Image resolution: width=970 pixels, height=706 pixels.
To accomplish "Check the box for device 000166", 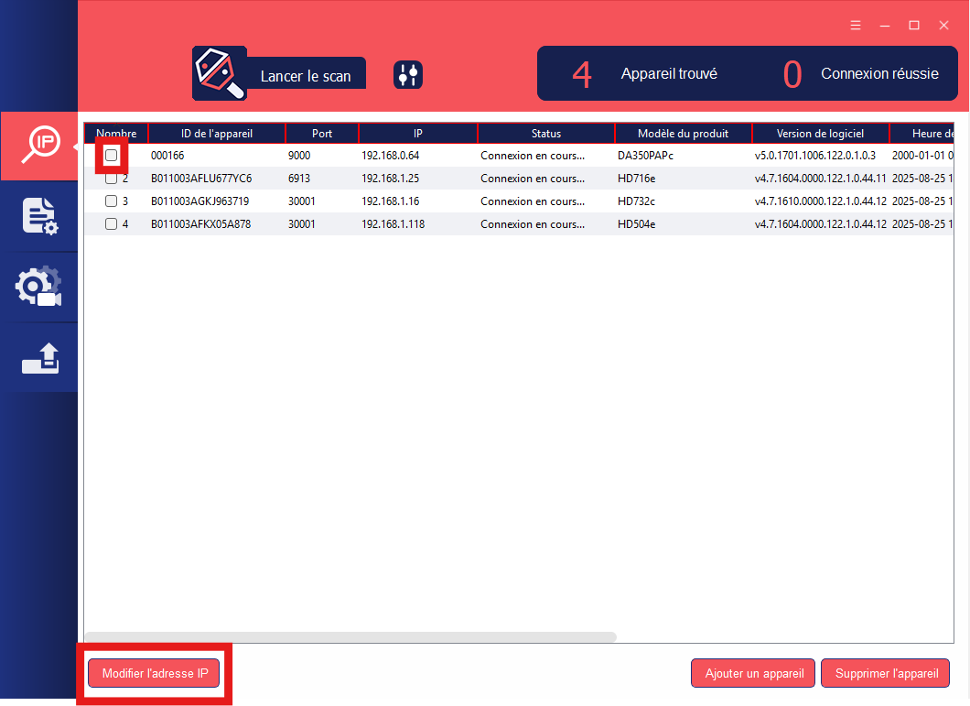I will [111, 156].
